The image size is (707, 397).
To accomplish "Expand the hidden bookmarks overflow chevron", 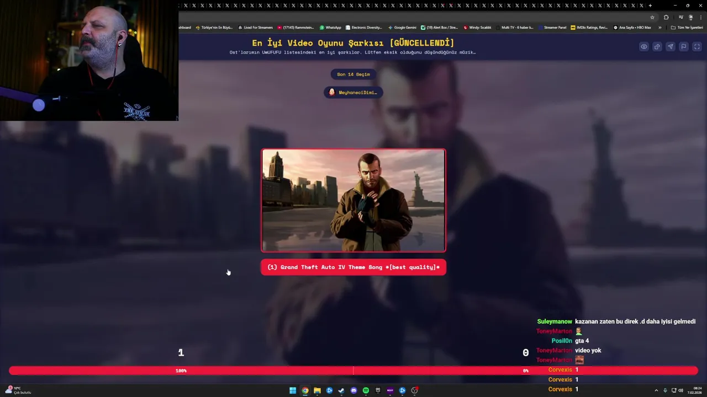I will click(x=659, y=28).
